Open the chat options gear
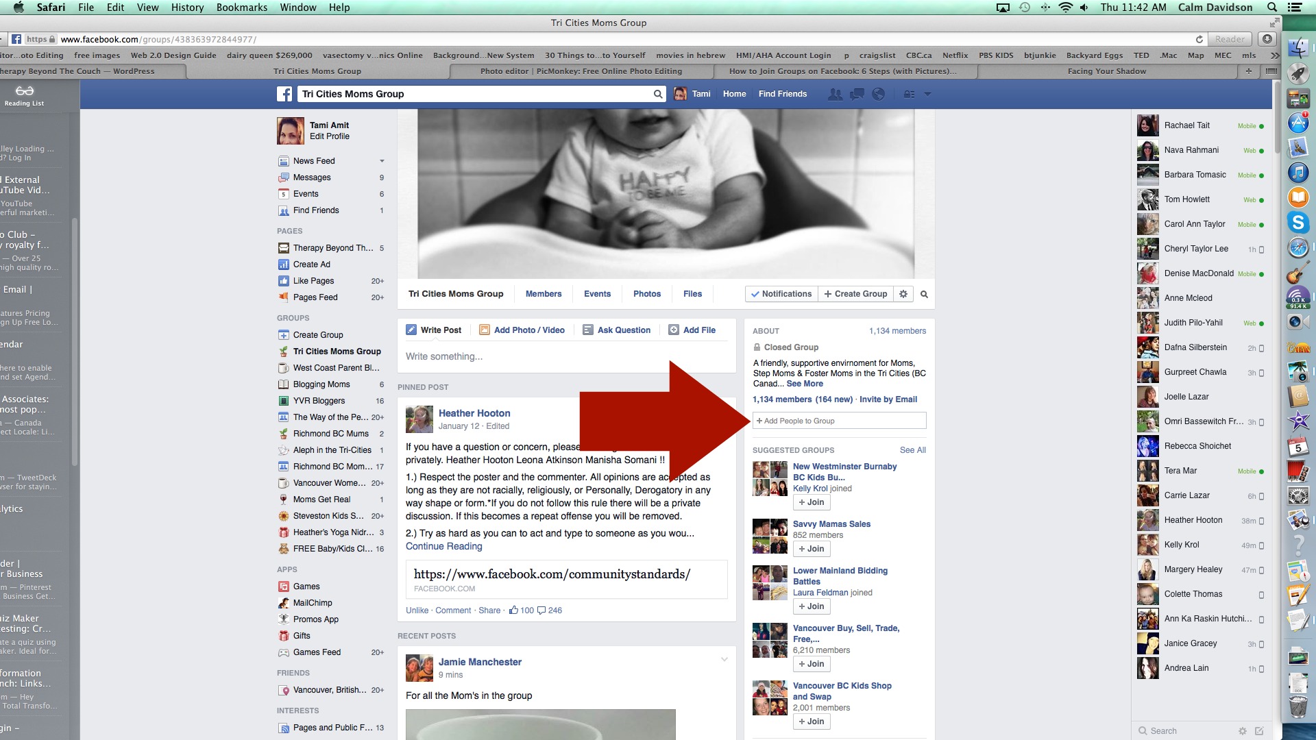Image resolution: width=1316 pixels, height=740 pixels. (x=1242, y=731)
